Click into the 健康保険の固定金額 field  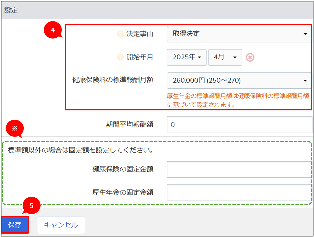click(239, 169)
